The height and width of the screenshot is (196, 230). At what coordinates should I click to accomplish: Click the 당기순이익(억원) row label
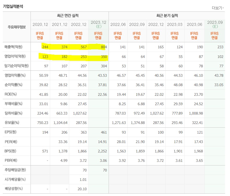click(x=16, y=66)
